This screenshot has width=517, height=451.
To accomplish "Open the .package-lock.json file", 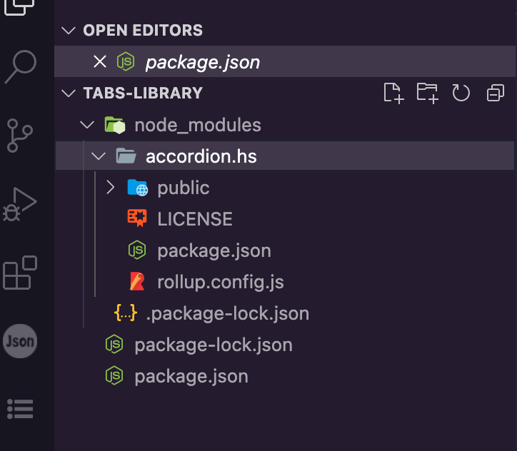I will pyautogui.click(x=227, y=313).
